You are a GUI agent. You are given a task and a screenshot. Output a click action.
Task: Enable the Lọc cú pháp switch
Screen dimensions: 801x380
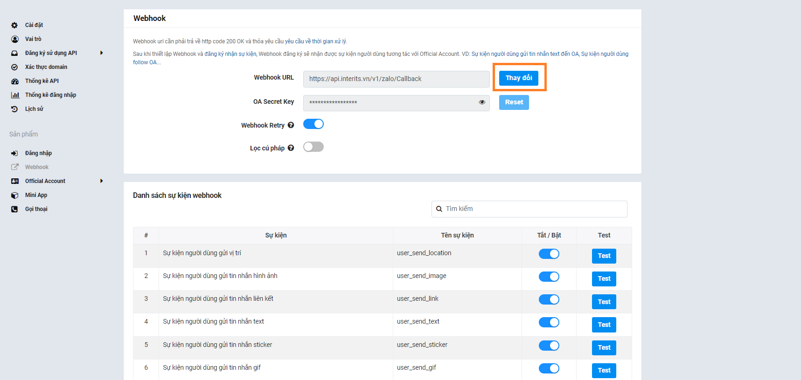(313, 147)
